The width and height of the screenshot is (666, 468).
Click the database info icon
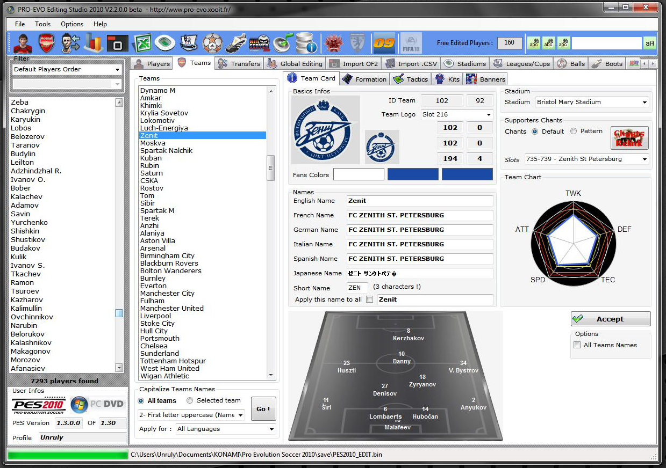point(306,43)
